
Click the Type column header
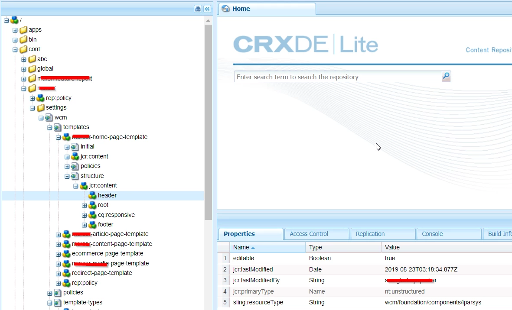[x=343, y=247]
